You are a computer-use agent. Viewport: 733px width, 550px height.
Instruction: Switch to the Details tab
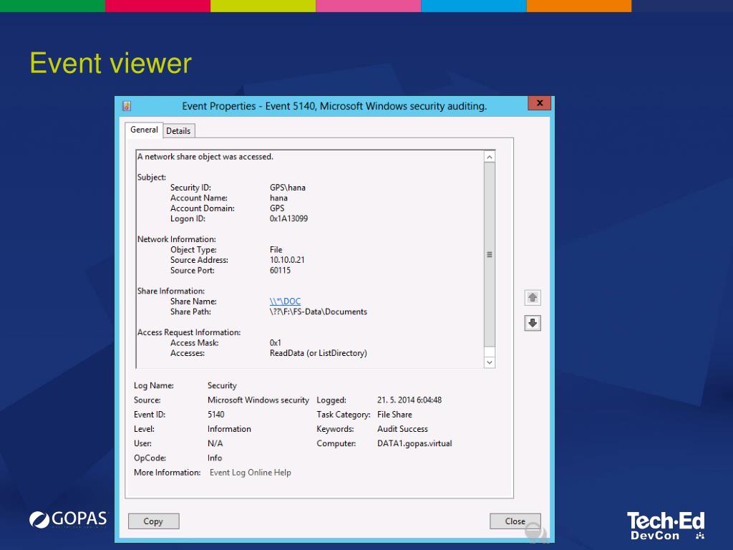click(x=178, y=131)
